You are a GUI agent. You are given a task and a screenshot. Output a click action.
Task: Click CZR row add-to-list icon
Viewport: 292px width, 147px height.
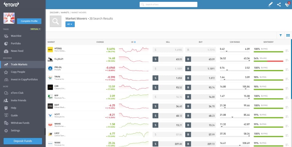pyautogui.click(x=287, y=88)
